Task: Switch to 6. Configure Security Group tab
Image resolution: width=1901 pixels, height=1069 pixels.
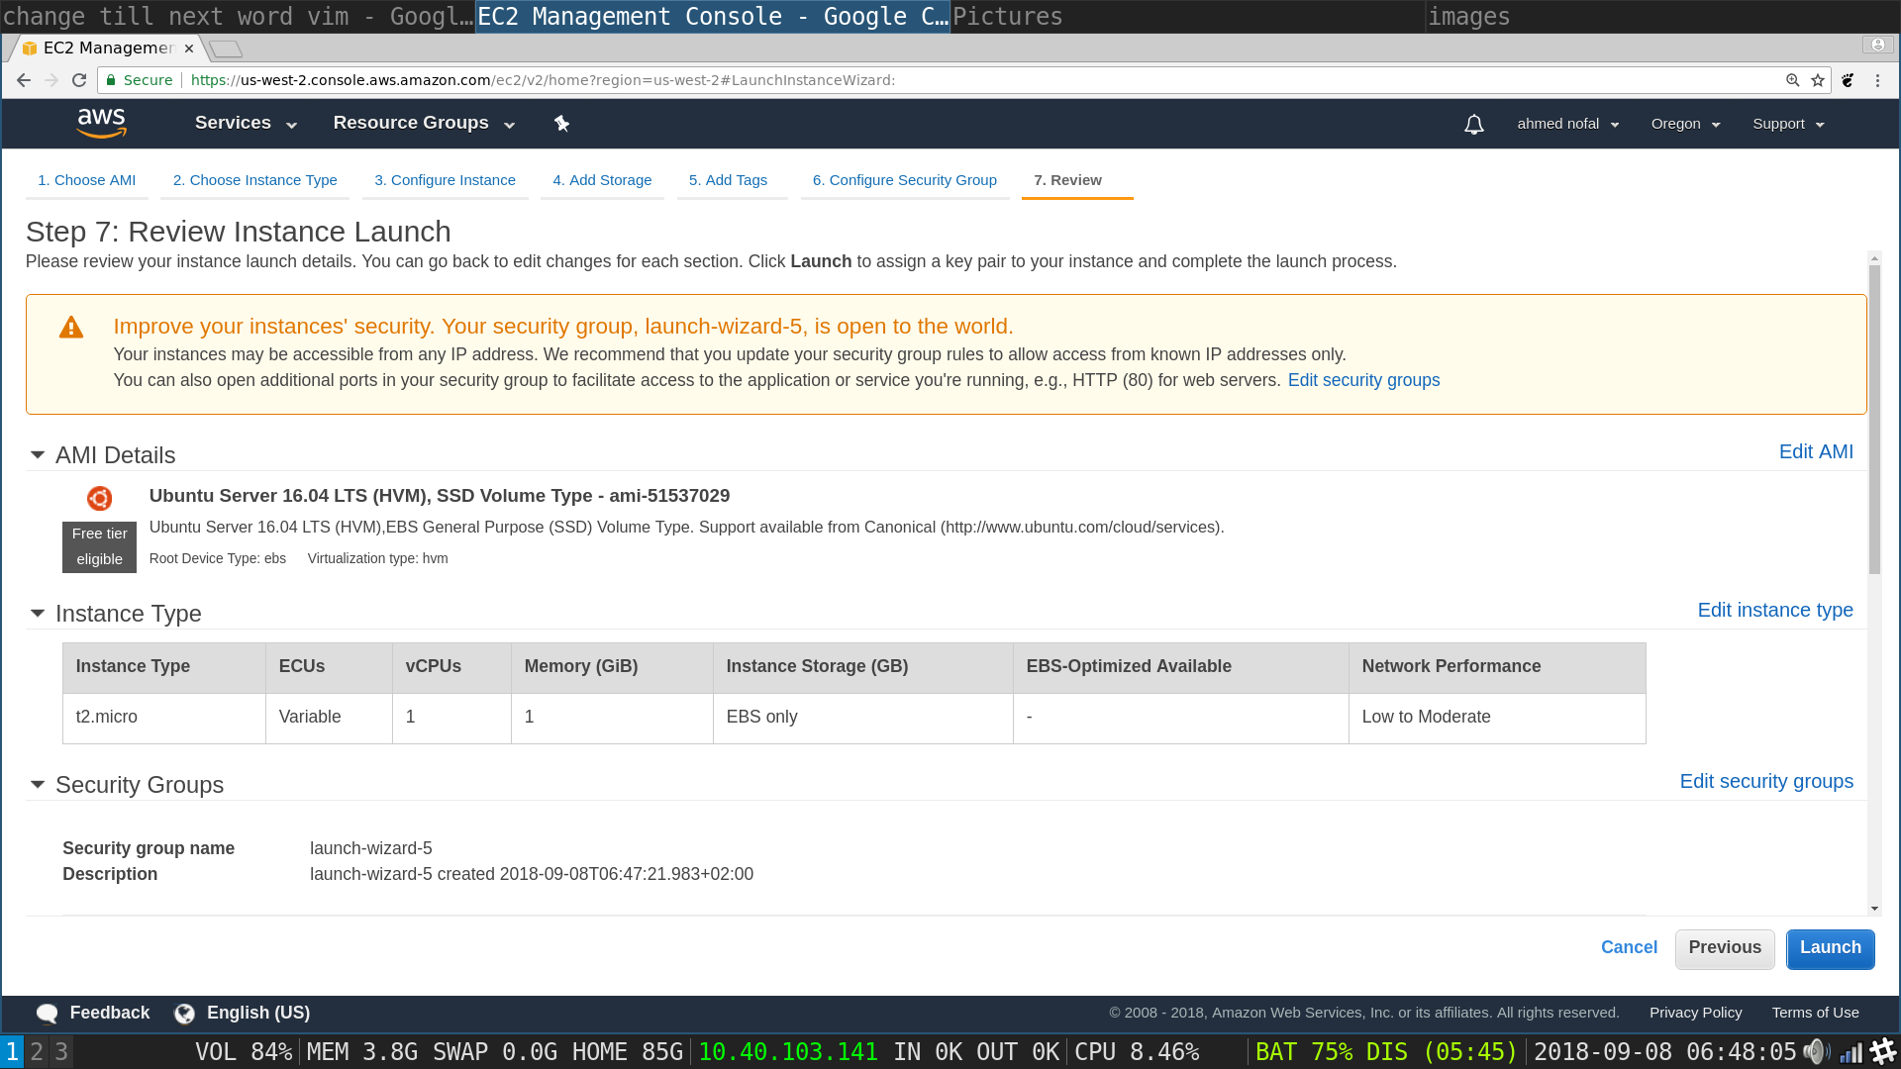Action: 904,180
